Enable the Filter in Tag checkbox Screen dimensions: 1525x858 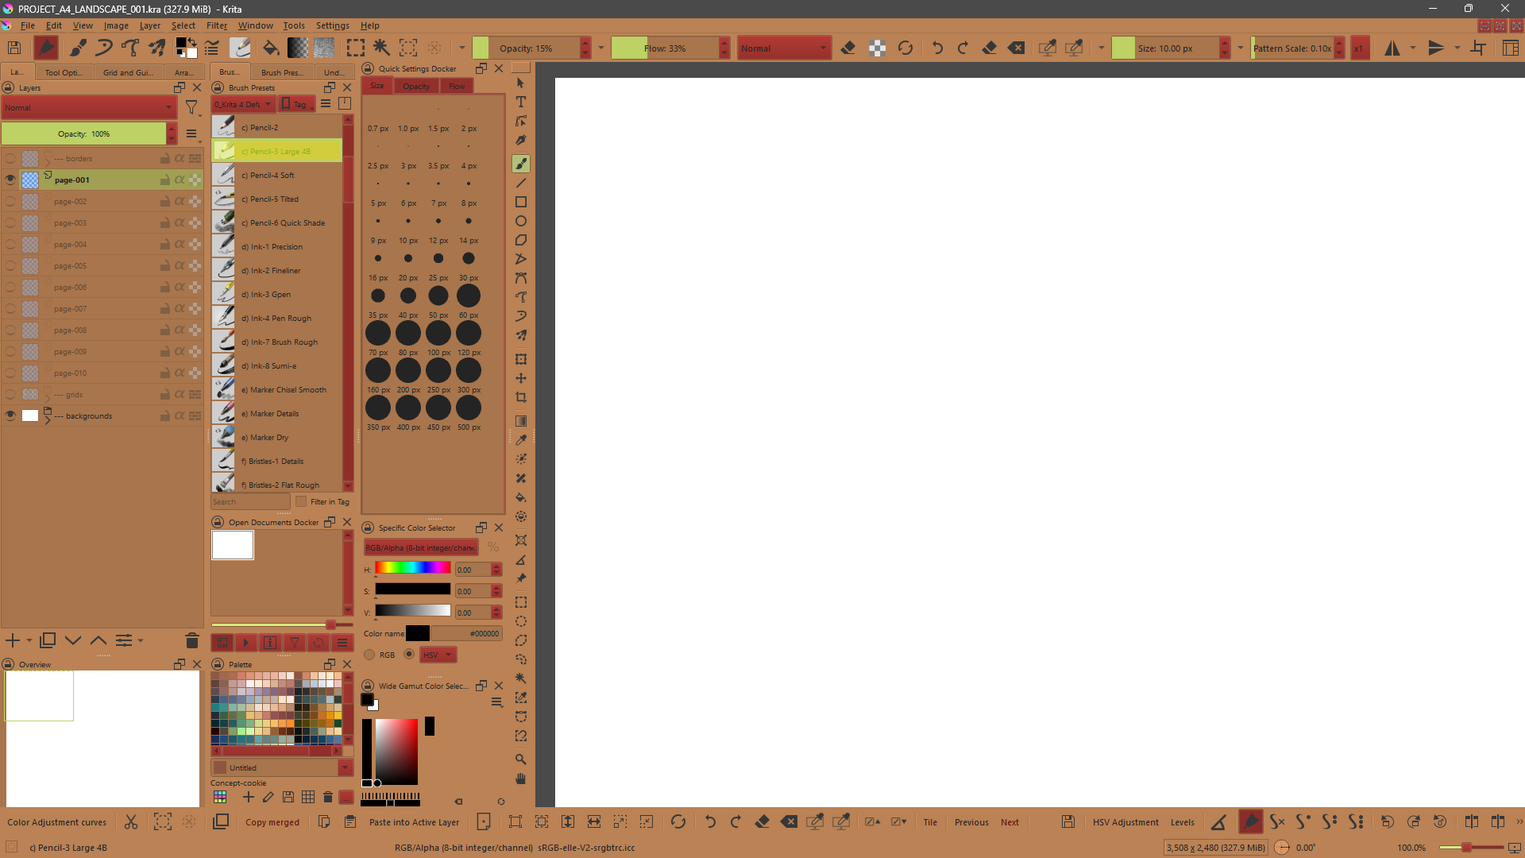(301, 501)
